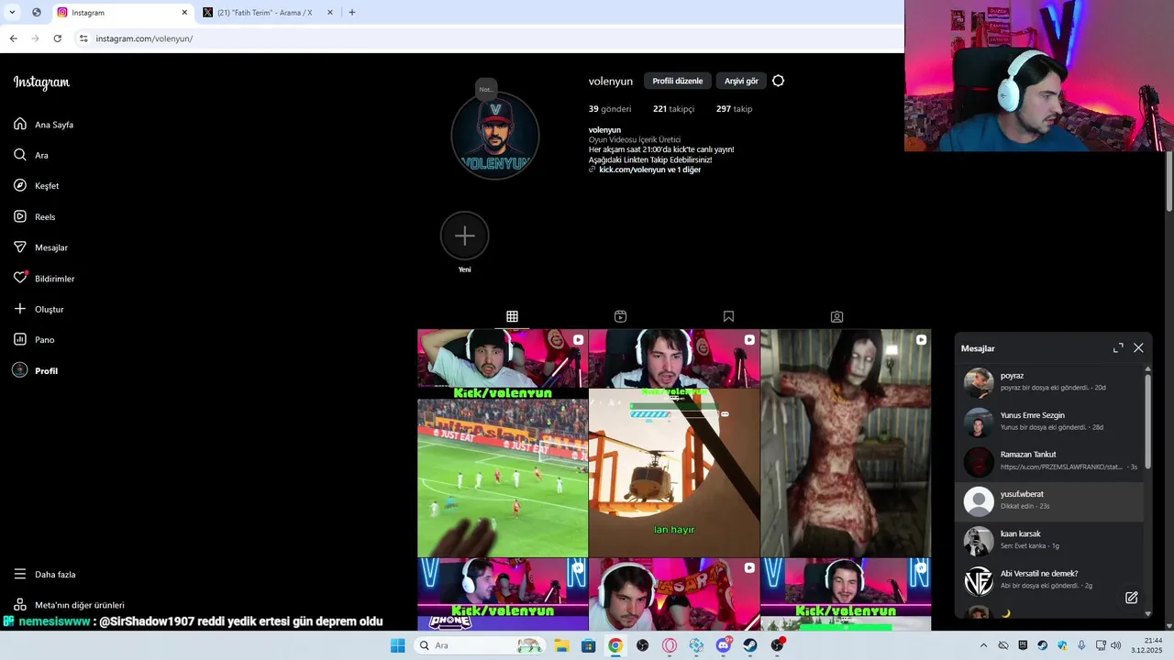Open Ana Sayfa in Instagram sidebar
This screenshot has height=660, width=1174.
tap(43, 125)
